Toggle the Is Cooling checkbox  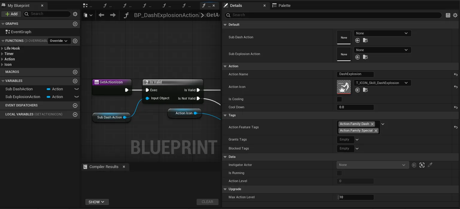(339, 99)
